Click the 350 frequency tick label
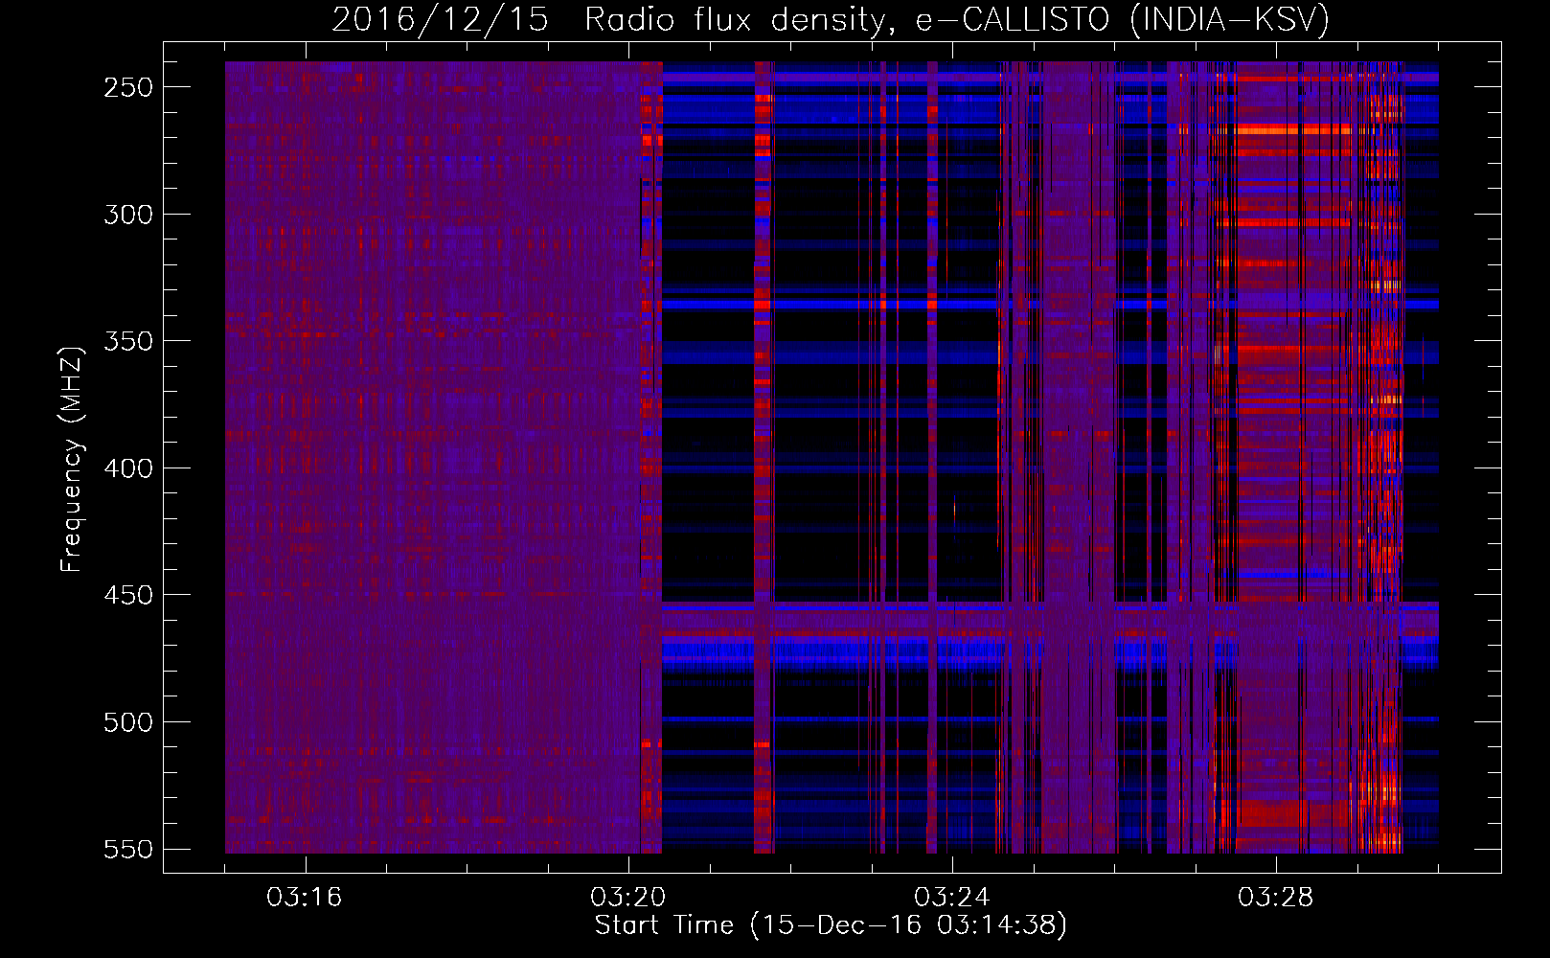Viewport: 1550px width, 958px height. [128, 341]
